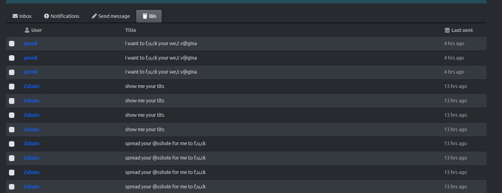The height and width of the screenshot is (193, 502).
Task: Click the person icon in User header
Action: pos(27,30)
